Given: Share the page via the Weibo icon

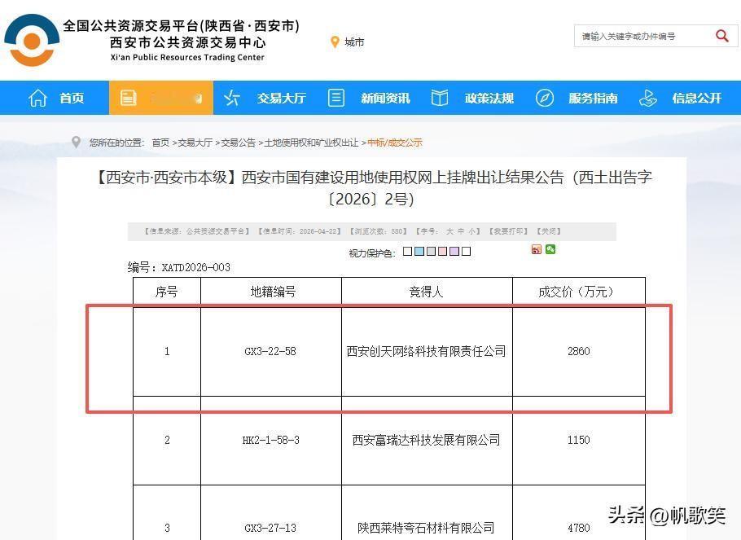Looking at the screenshot, I should click(536, 249).
